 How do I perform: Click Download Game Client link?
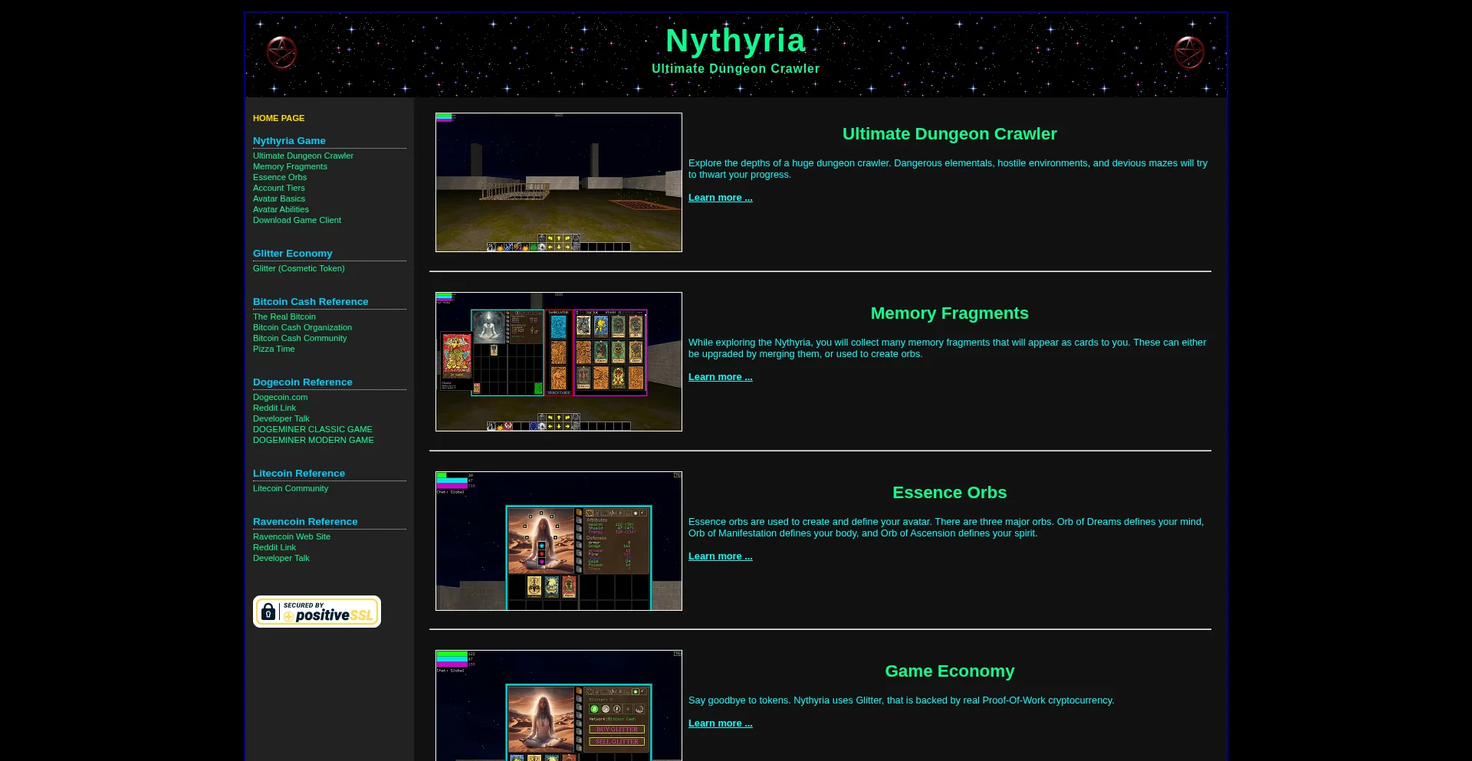pyautogui.click(x=297, y=220)
